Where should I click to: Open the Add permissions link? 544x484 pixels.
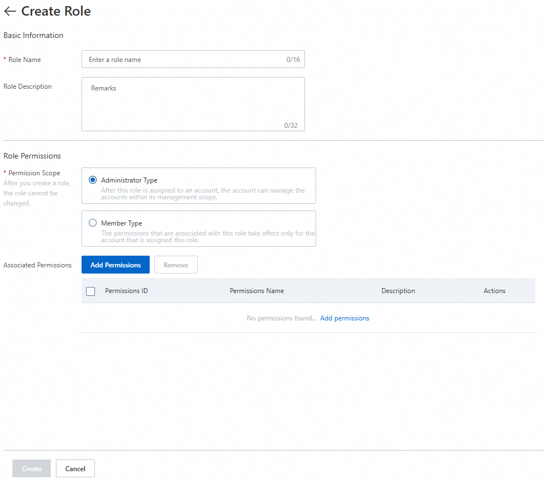click(x=345, y=318)
